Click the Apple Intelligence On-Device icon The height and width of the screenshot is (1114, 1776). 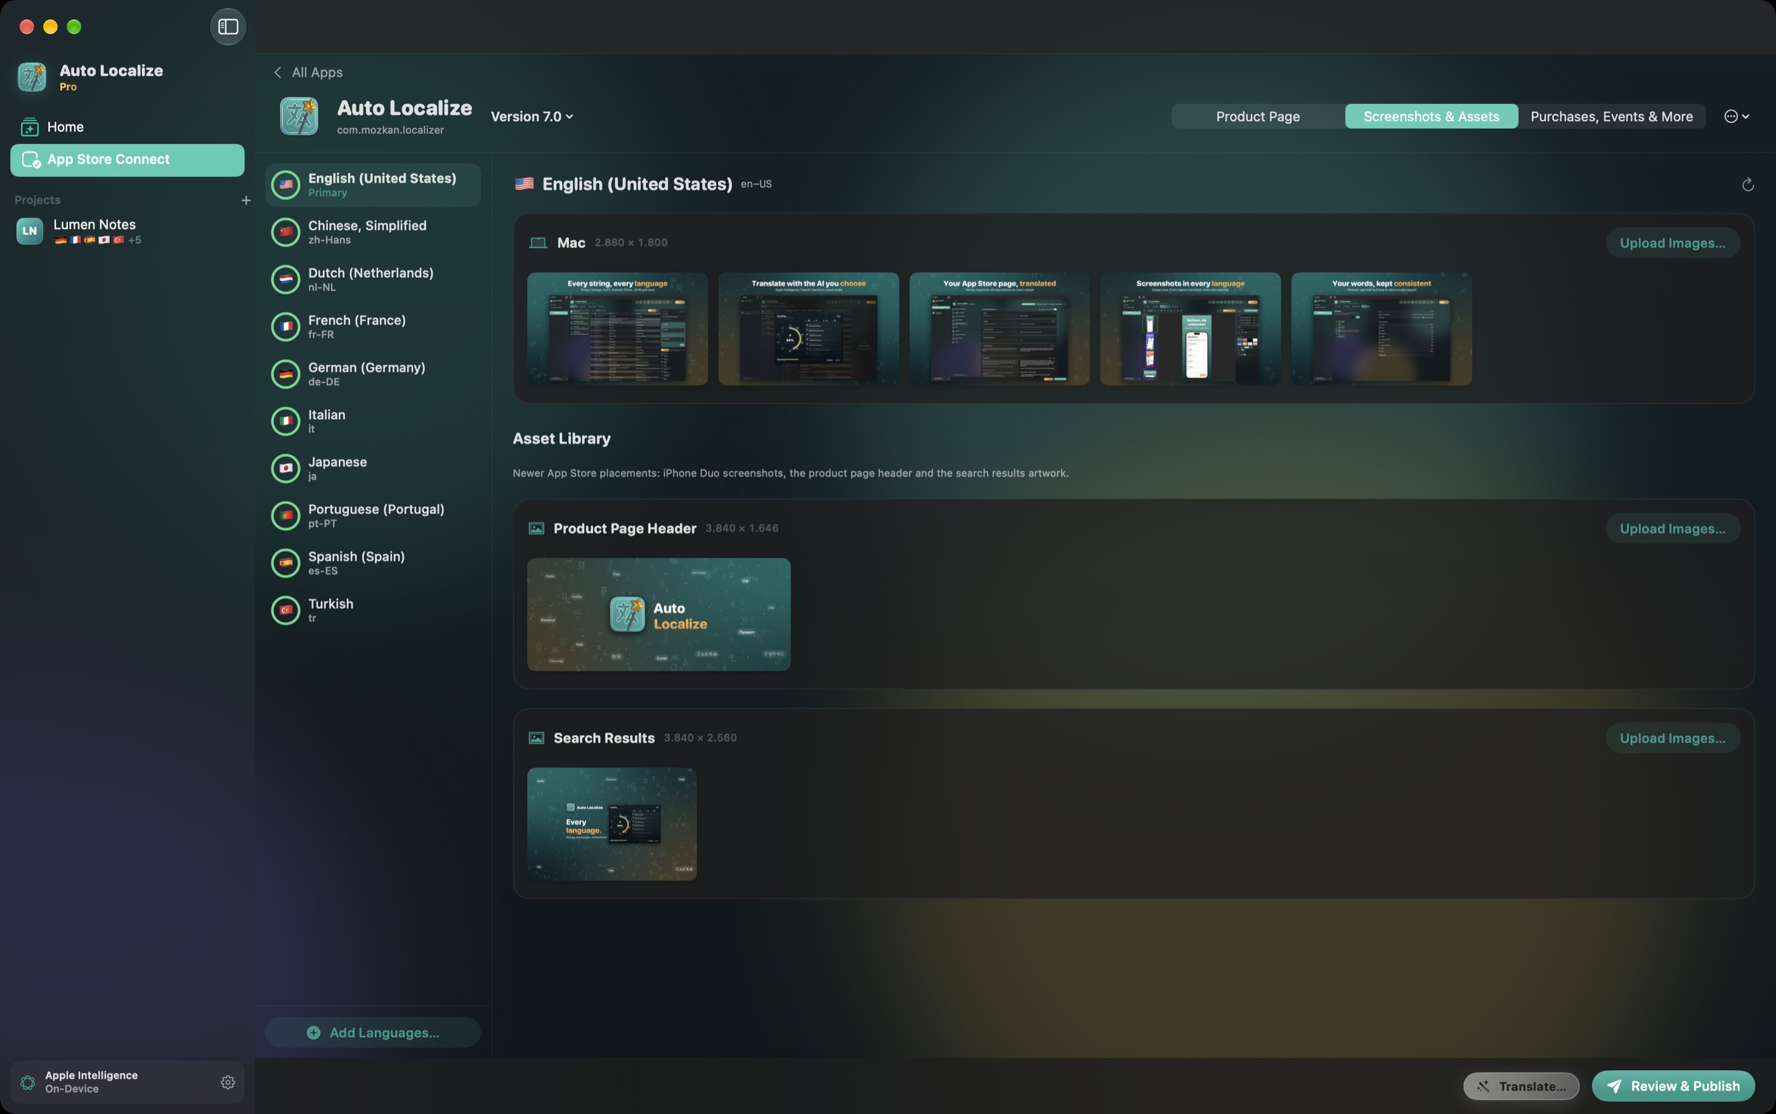(x=28, y=1082)
